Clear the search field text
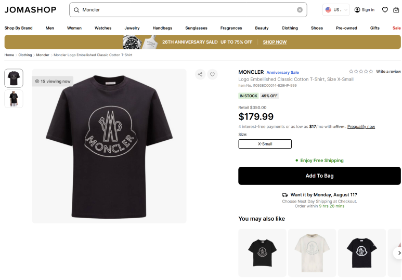This screenshot has height=280, width=402. (x=300, y=10)
